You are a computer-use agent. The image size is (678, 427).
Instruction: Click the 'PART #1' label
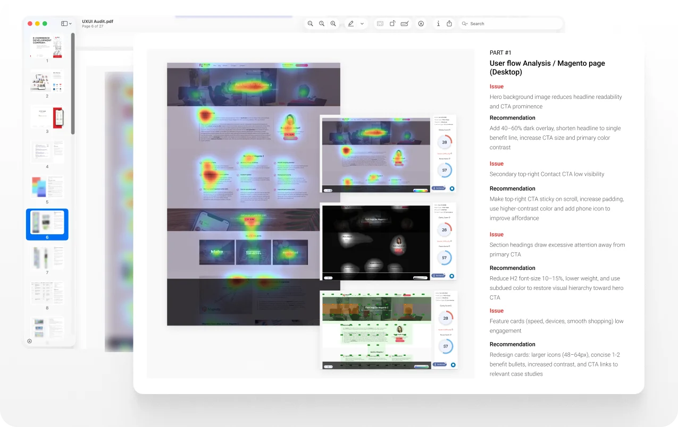tap(500, 53)
